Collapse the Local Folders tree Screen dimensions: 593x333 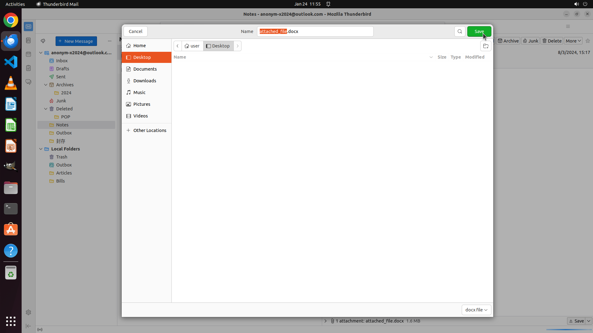(41, 149)
